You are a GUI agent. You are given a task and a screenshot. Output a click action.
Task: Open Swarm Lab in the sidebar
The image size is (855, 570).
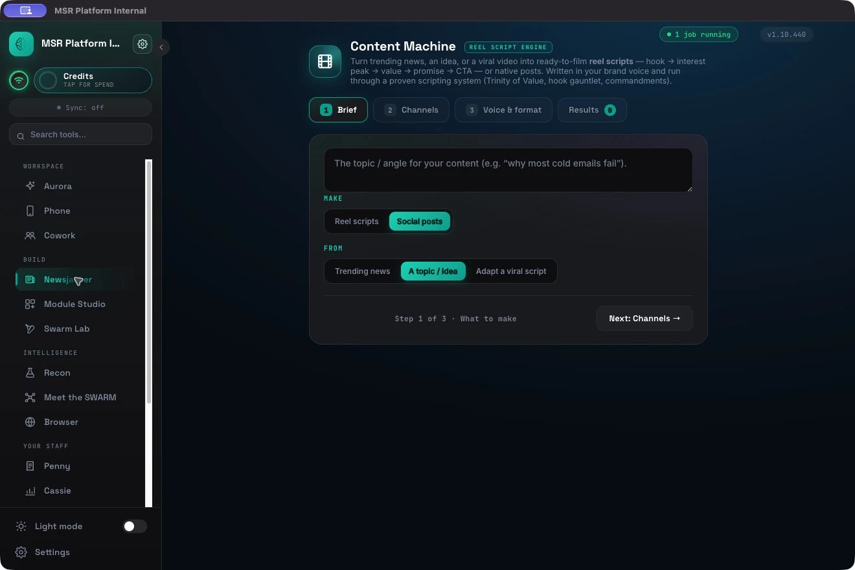click(x=80, y=328)
